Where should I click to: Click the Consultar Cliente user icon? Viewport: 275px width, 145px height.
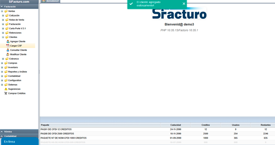click(x=8, y=50)
